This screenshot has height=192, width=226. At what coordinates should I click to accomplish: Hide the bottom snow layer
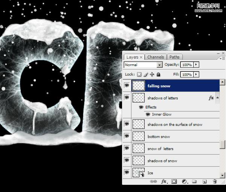[127, 136]
